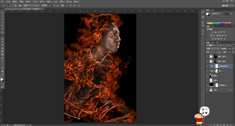
Task: Open the layer filter type dropdown
Action: click(210, 45)
